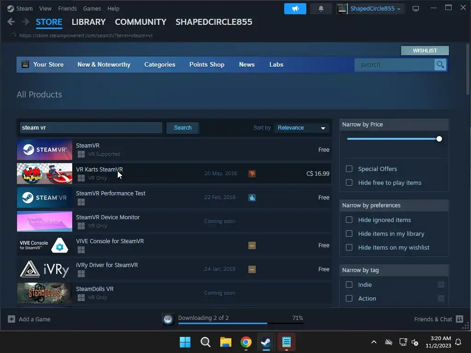
Task: Open Windows Start menu
Action: [185, 342]
